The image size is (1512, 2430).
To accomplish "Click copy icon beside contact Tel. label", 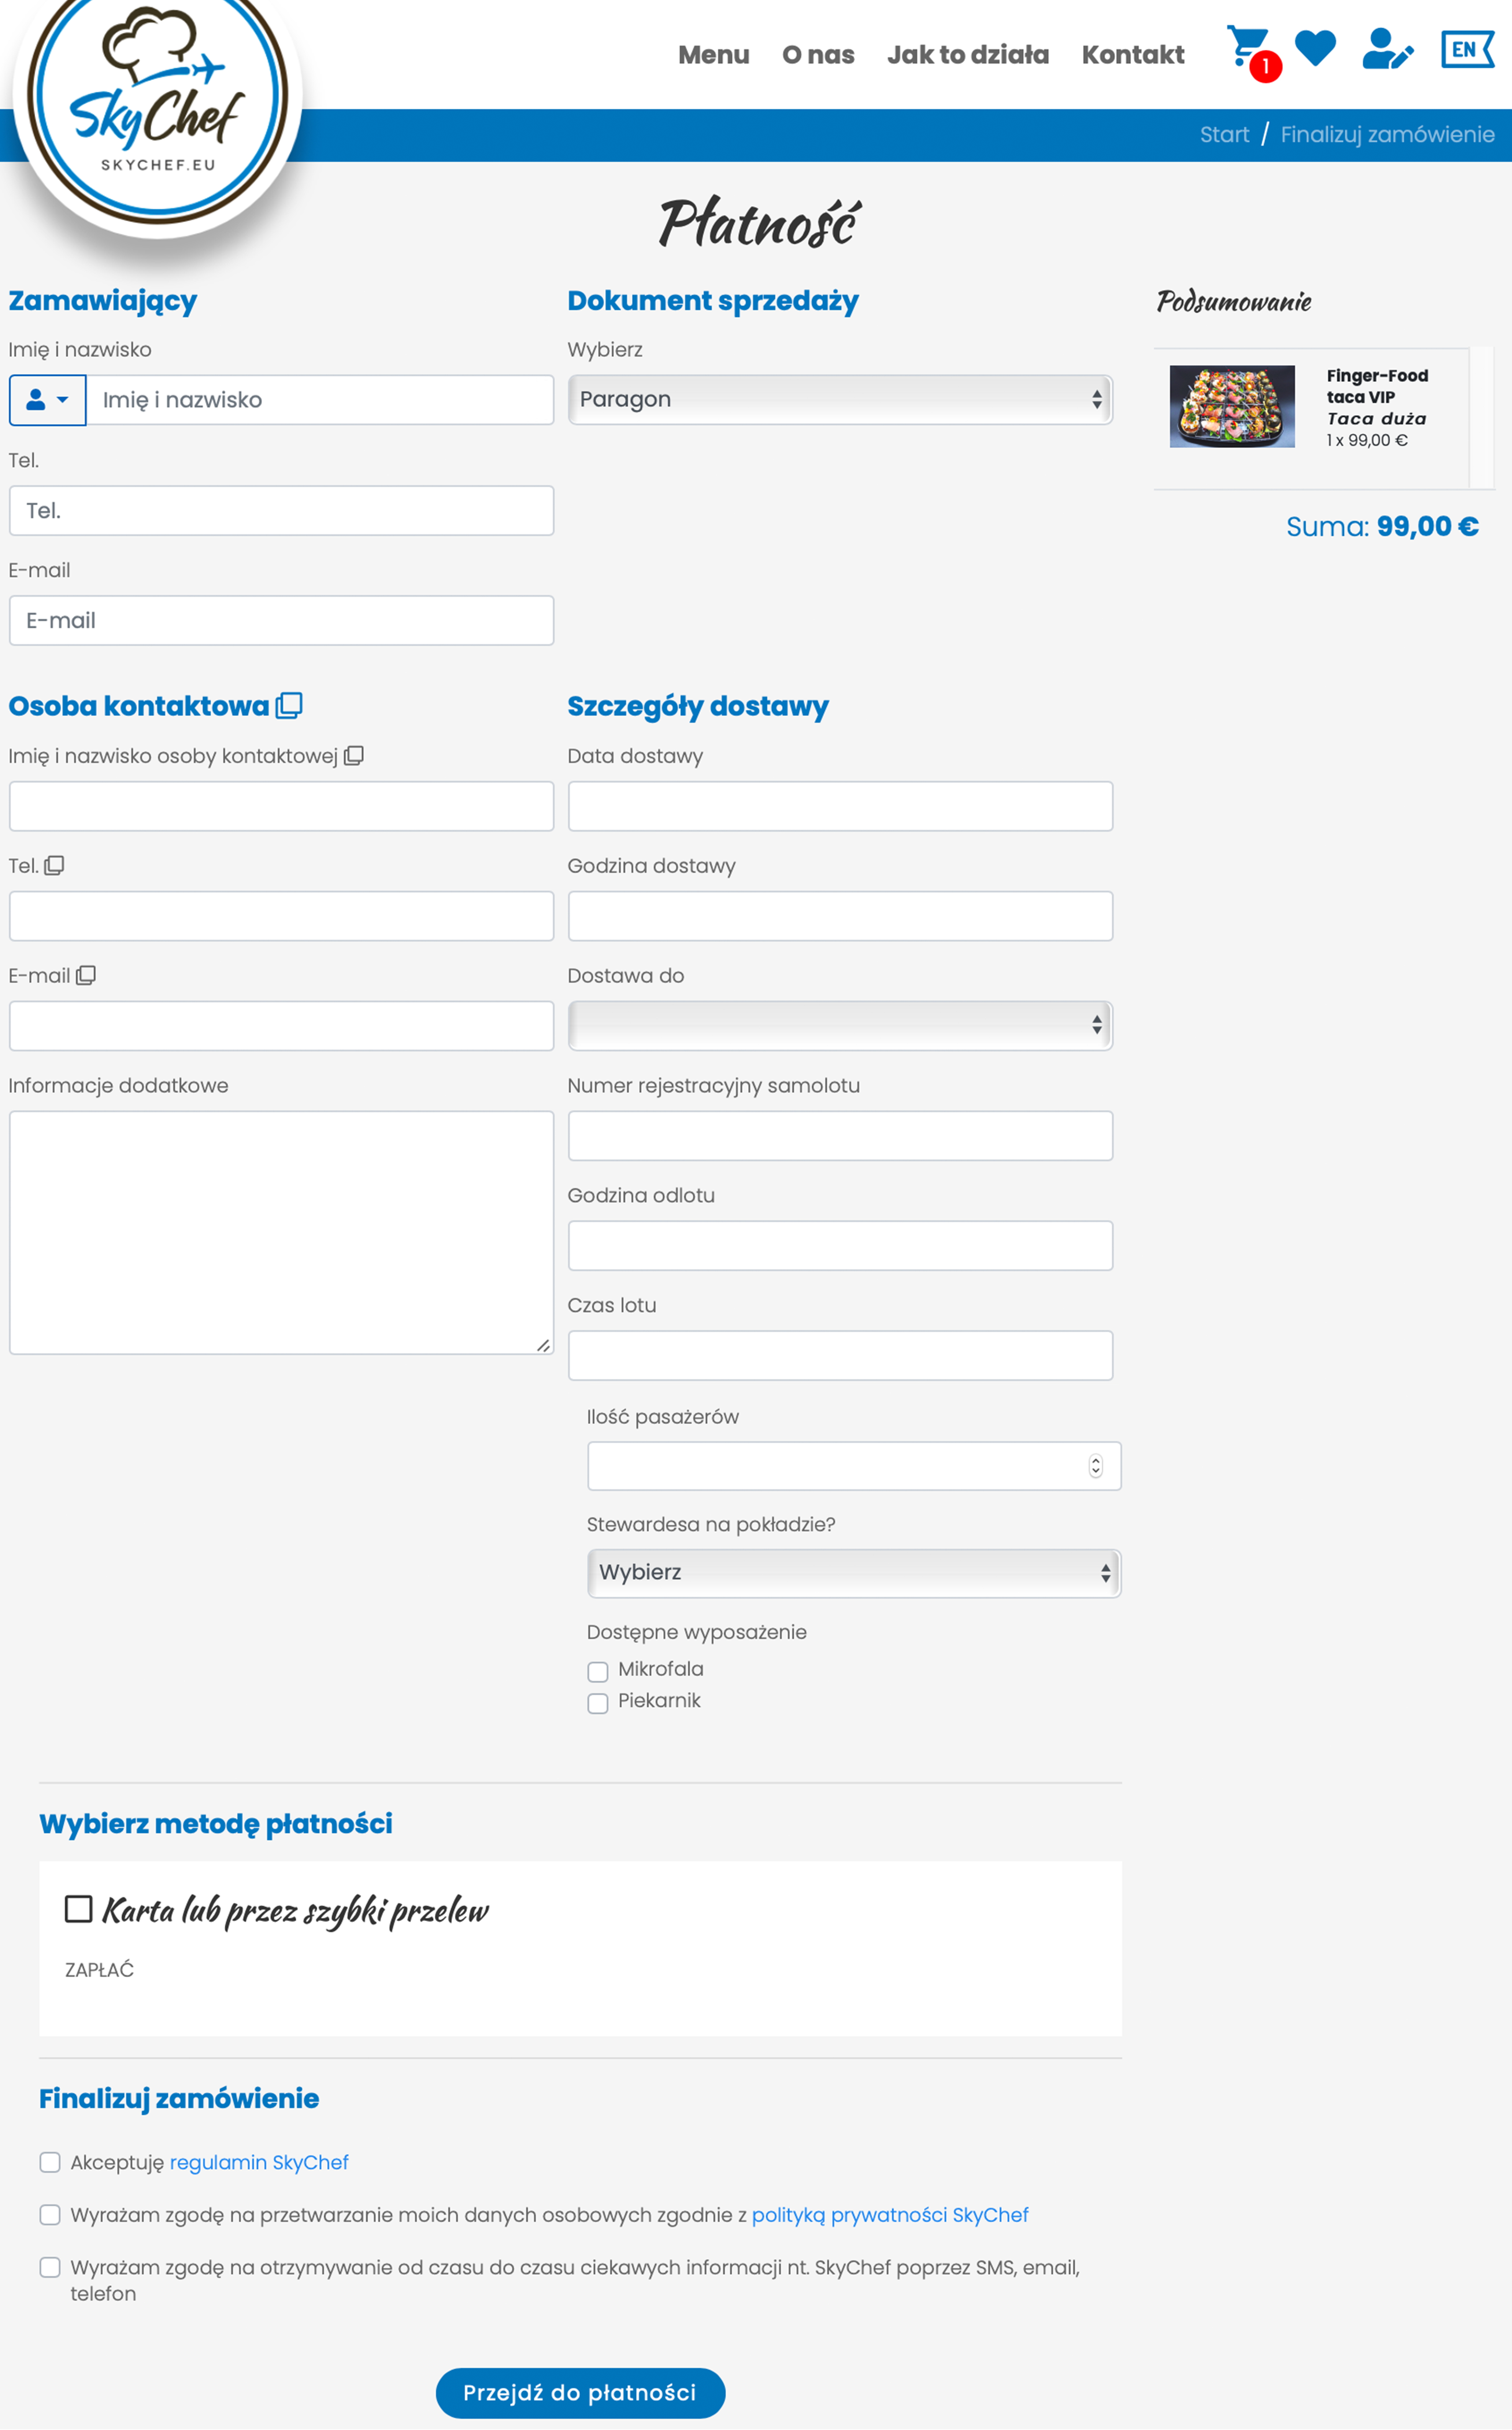I will click(54, 865).
